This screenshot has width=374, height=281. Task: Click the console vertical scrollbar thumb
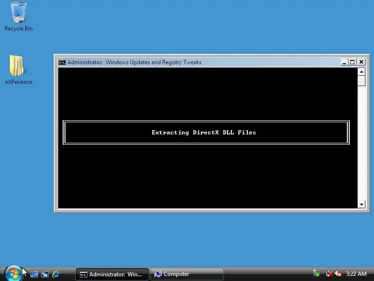tap(361, 81)
